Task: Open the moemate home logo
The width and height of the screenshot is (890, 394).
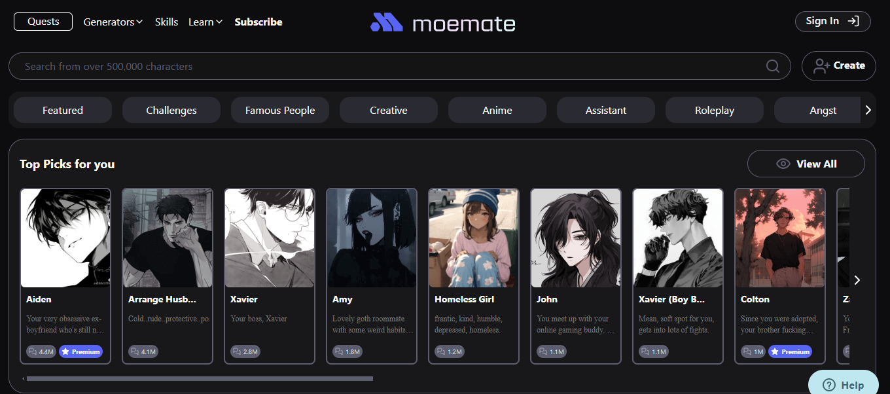Action: pos(442,22)
